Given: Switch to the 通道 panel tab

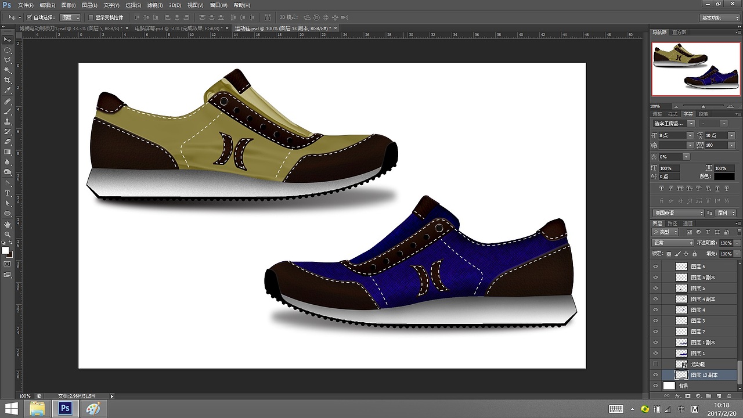Looking at the screenshot, I should point(688,224).
